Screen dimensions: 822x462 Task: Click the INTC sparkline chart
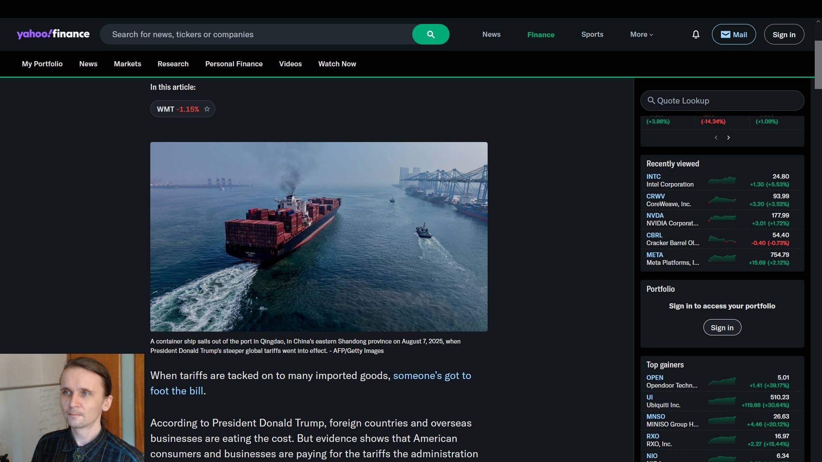722,181
